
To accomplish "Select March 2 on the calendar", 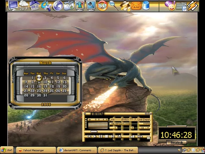I will [x=39, y=78].
